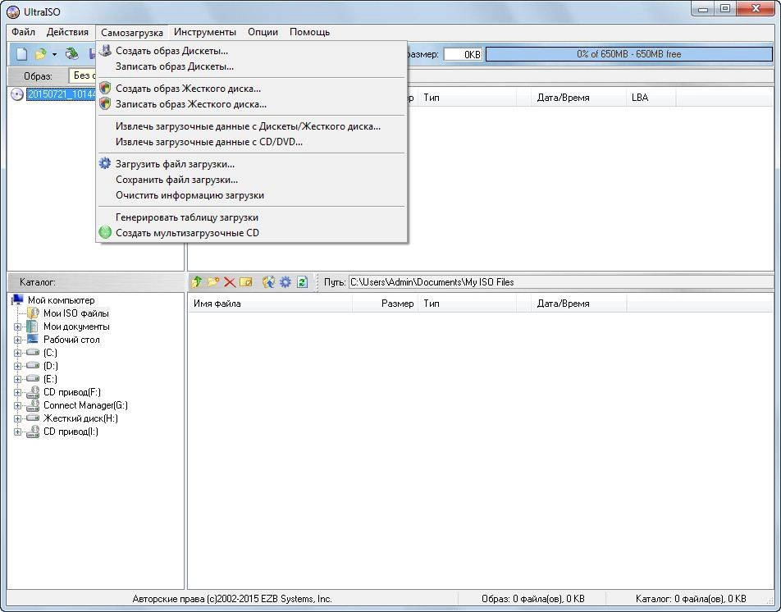Create new folder in the Catalog toolbar

[213, 282]
